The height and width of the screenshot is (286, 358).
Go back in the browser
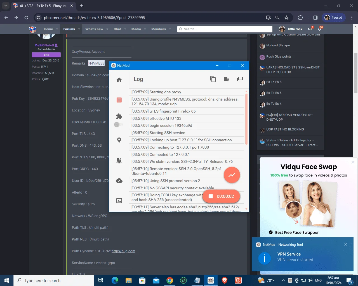(6, 18)
